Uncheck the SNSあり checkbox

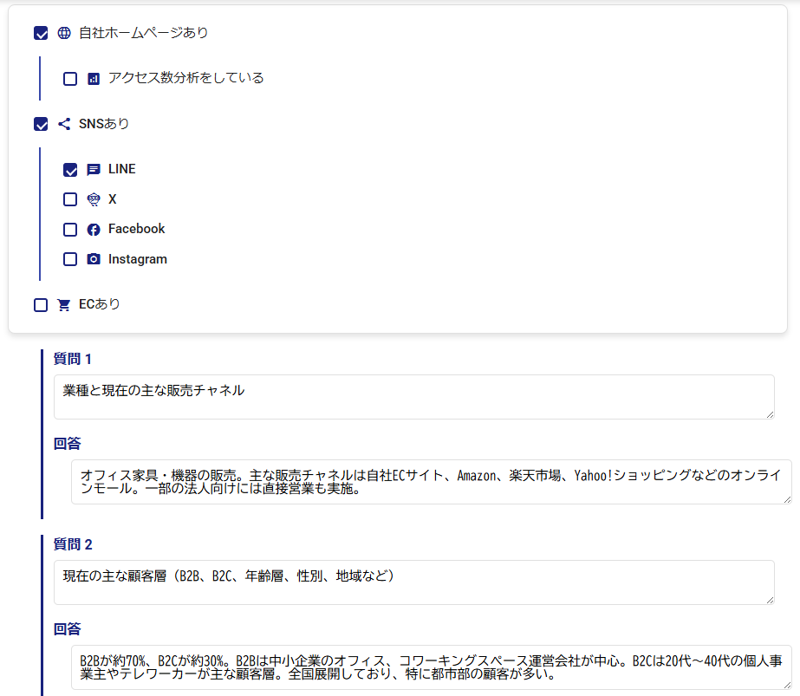tap(41, 124)
